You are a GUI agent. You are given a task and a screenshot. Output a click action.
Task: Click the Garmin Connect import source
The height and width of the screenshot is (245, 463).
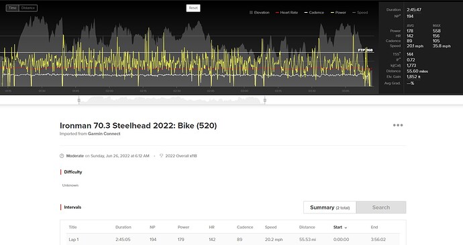pos(104,134)
